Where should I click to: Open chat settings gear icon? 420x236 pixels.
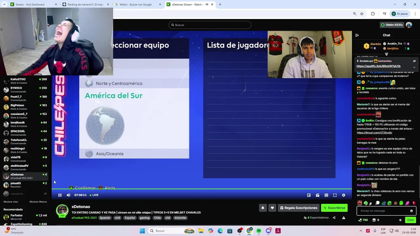(x=400, y=220)
